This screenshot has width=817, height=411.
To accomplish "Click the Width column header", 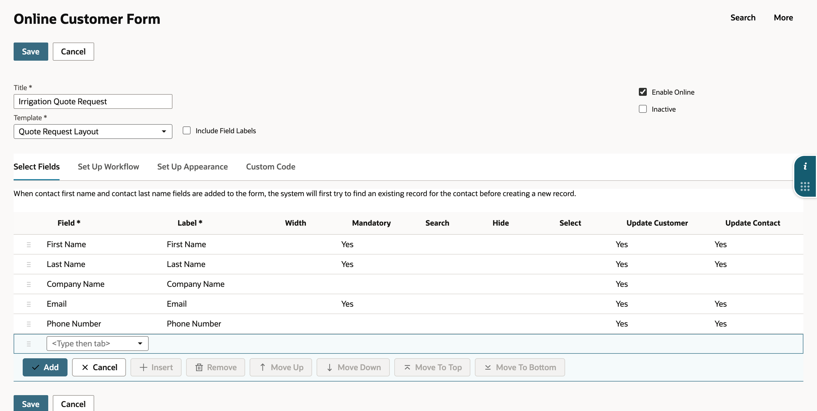I will tap(296, 223).
